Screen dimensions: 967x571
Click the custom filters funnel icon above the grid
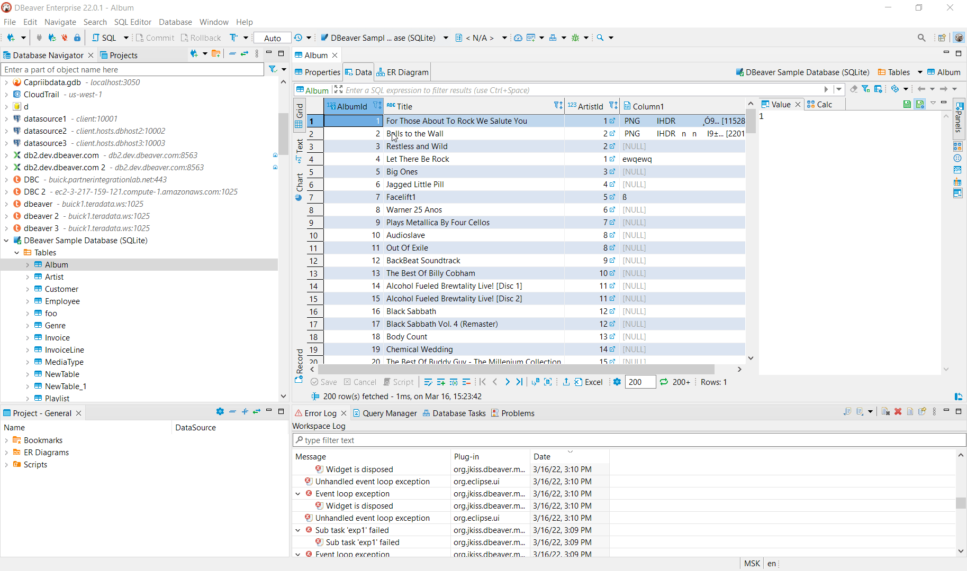866,89
